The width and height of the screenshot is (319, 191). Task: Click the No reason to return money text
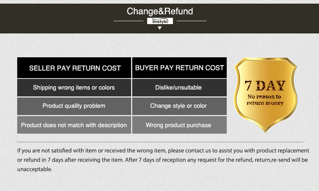265,100
